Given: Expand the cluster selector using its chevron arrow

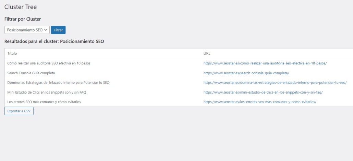Looking at the screenshot, I should click(x=46, y=30).
